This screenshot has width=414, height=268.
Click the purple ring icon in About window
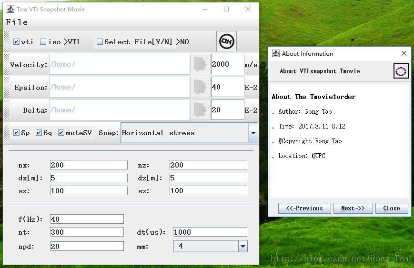point(401,71)
